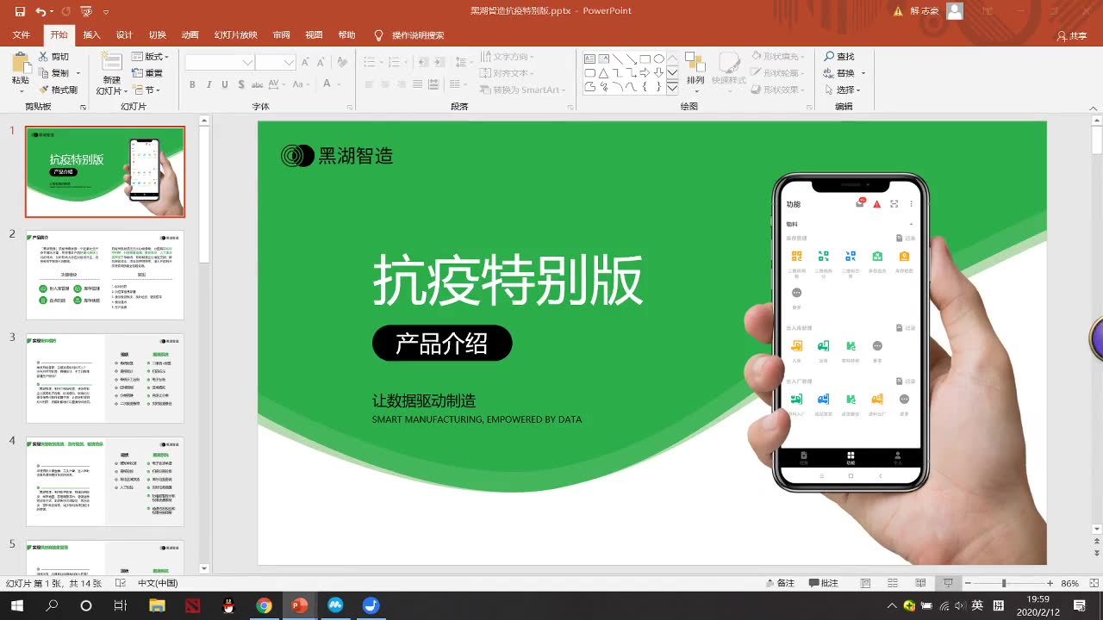Open Shape Outline (形状轮廓) dropdown
Viewport: 1103px width, 620px height.
pos(779,73)
